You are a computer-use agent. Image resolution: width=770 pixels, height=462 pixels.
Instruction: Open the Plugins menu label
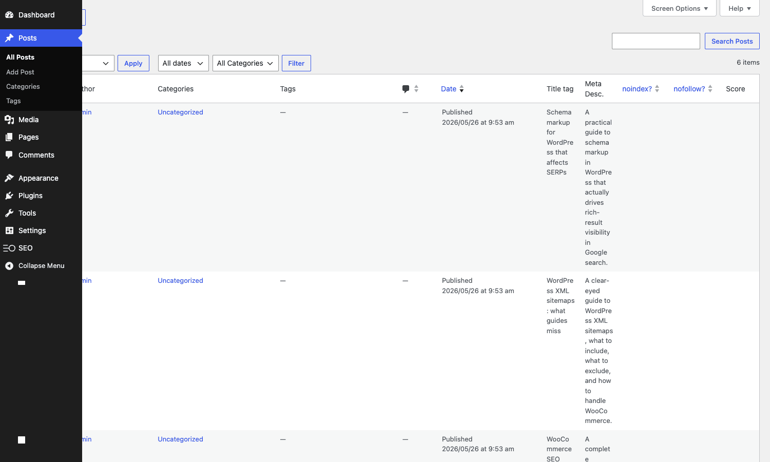(x=30, y=196)
